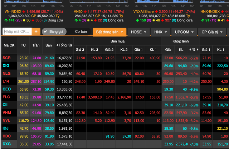This screenshot has height=149, width=229.
Task: Expand the HOSE dropdown
Action: point(138,32)
